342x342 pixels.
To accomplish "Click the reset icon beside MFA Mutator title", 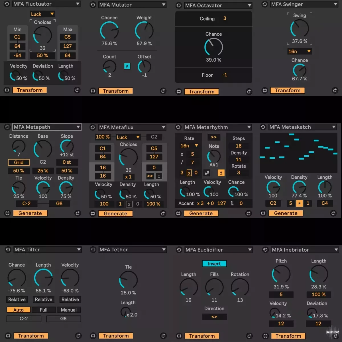I will coord(93,5).
